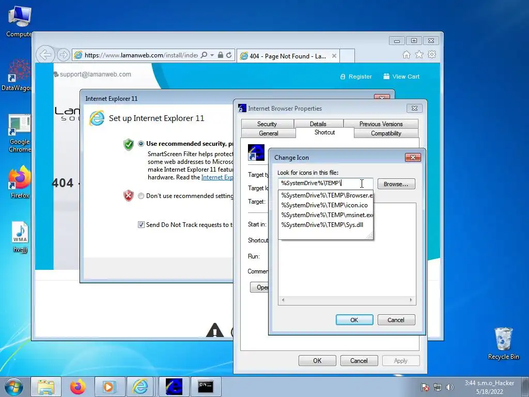This screenshot has width=529, height=397.
Task: Click the icon list scrollbar right arrow
Action: pos(411,300)
